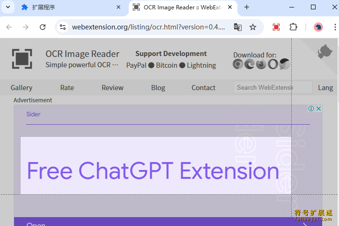The height and width of the screenshot is (226, 339).
Task: Click the Free ChatGPT Extension headline
Action: 153,171
